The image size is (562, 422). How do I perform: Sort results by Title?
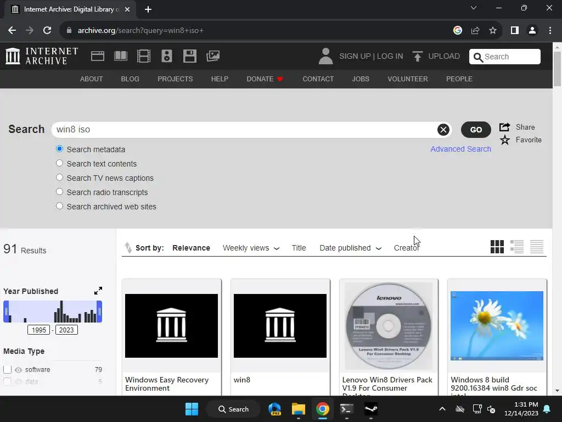[299, 248]
